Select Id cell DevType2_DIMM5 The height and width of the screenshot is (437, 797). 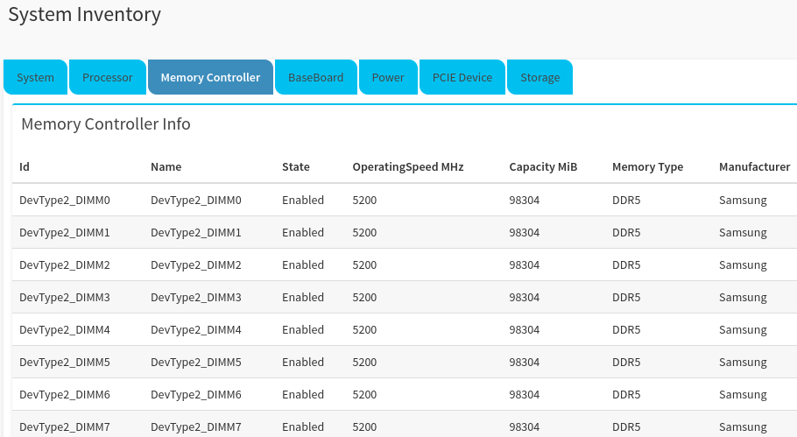[x=65, y=363]
